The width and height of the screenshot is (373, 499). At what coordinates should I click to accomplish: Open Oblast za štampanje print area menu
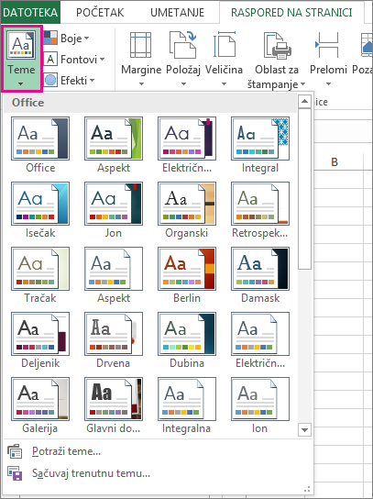click(277, 60)
